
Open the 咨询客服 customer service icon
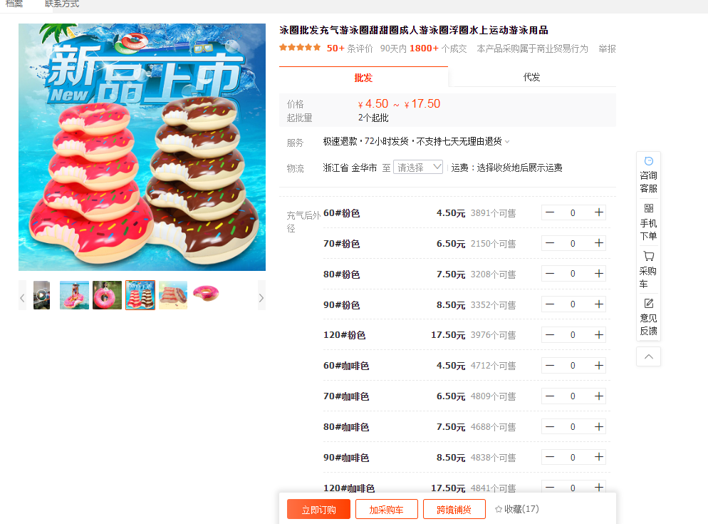648,161
